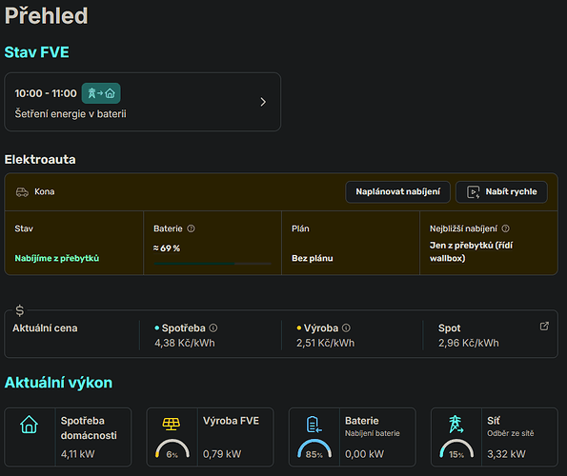Click the house icon for Spotřeba domácnosti
567x476 pixels.
(x=29, y=425)
